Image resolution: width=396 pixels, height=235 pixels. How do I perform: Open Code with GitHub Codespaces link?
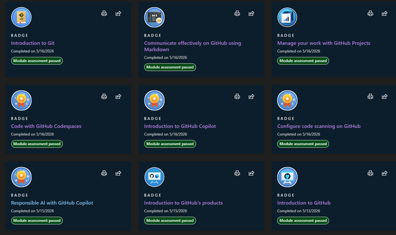tap(46, 126)
